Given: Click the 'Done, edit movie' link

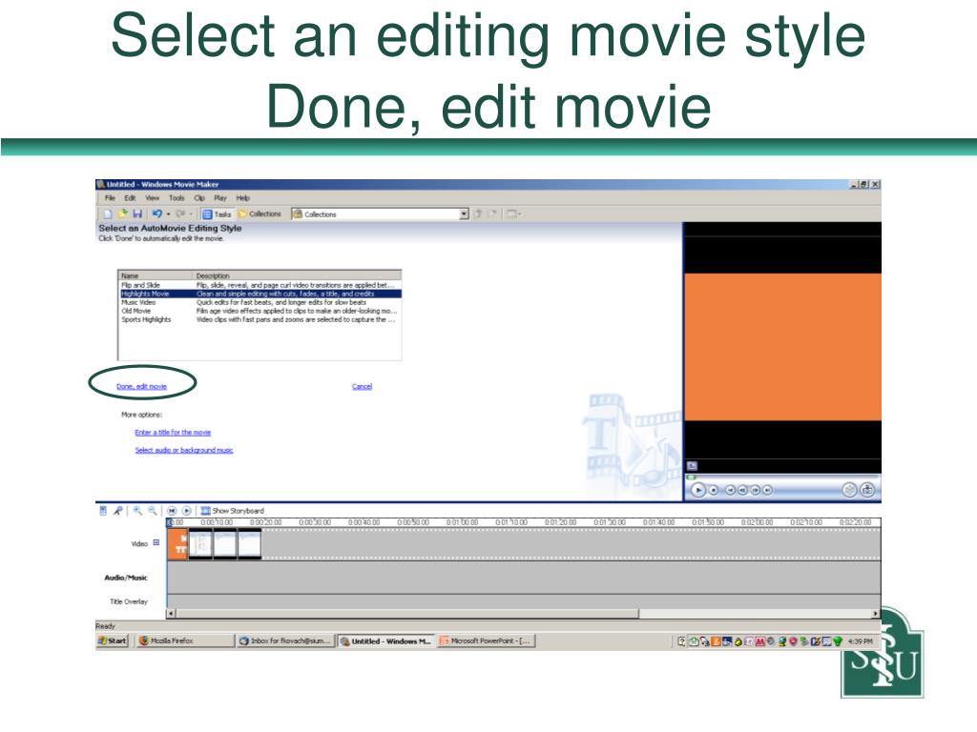Looking at the screenshot, I should [x=141, y=387].
